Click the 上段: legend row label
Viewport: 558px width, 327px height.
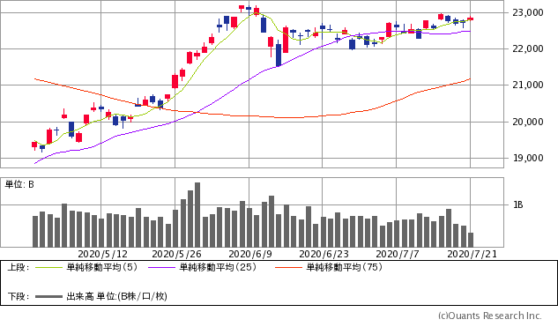[19, 267]
